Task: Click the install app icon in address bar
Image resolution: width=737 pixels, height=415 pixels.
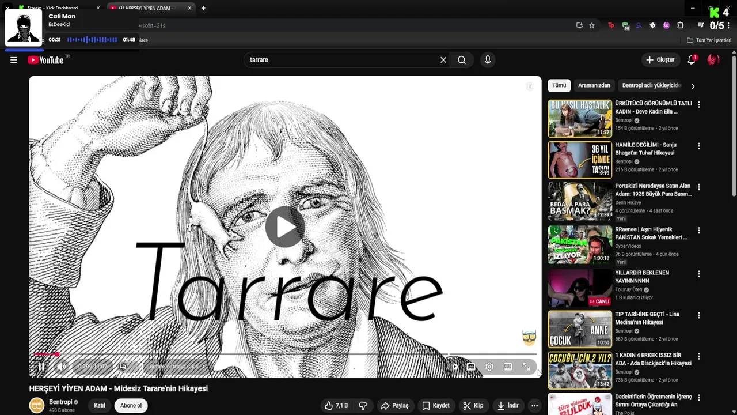Action: 579,25
